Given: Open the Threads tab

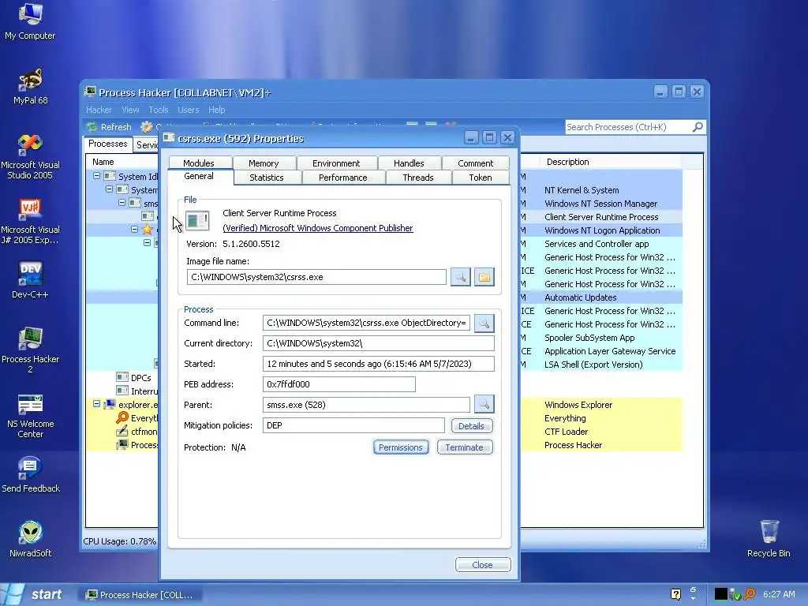Looking at the screenshot, I should point(418,178).
